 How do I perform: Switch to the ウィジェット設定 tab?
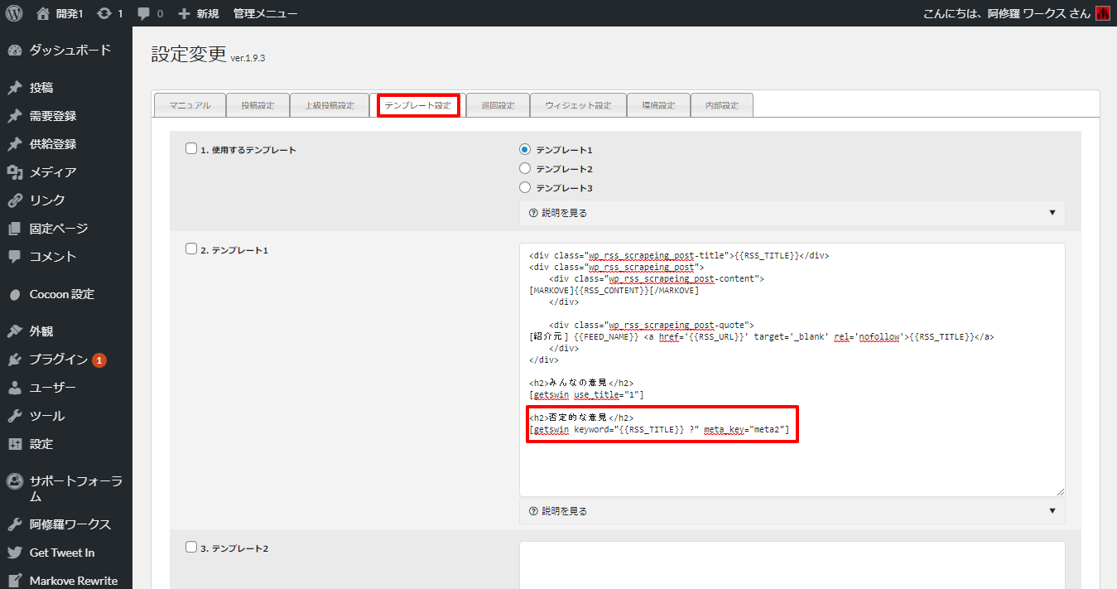coord(578,105)
